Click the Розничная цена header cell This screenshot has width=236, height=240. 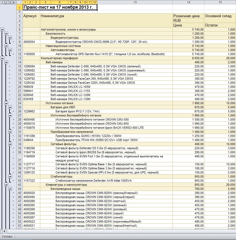[x=188, y=16]
